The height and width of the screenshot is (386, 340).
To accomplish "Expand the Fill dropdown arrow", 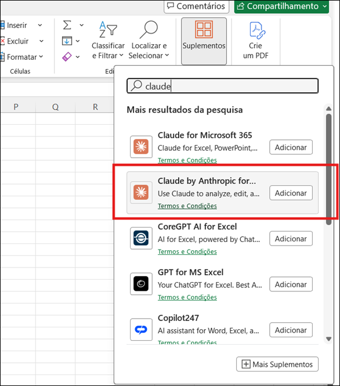I will (x=78, y=41).
